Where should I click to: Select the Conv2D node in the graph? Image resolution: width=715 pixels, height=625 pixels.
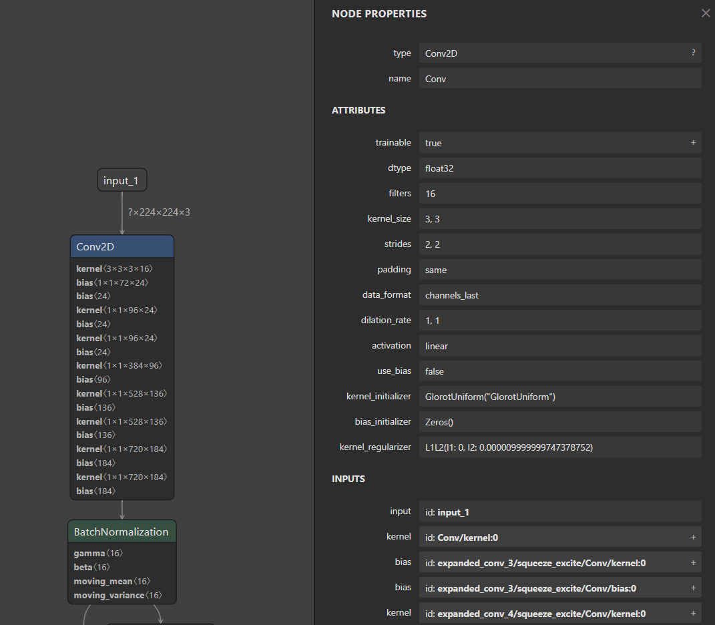coord(122,246)
